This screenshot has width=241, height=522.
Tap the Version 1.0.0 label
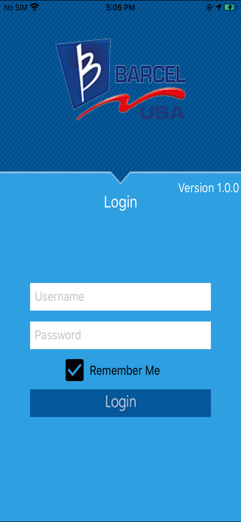208,188
